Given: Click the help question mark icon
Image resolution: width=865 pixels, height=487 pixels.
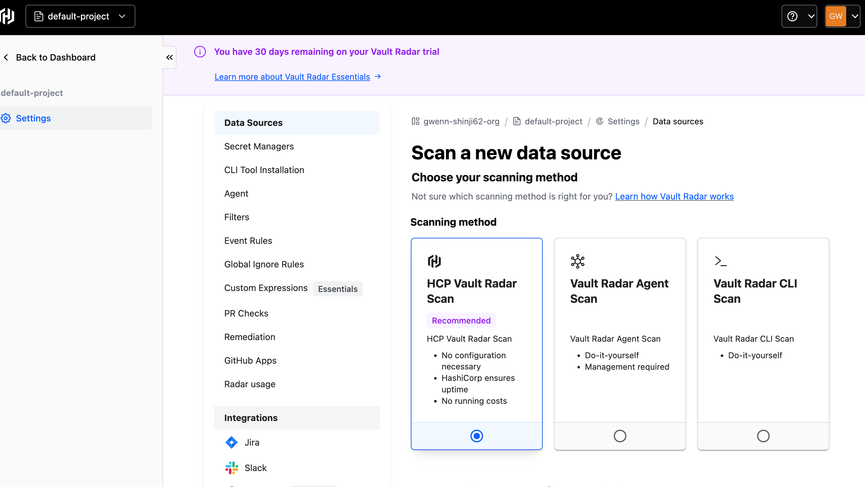Looking at the screenshot, I should [792, 16].
